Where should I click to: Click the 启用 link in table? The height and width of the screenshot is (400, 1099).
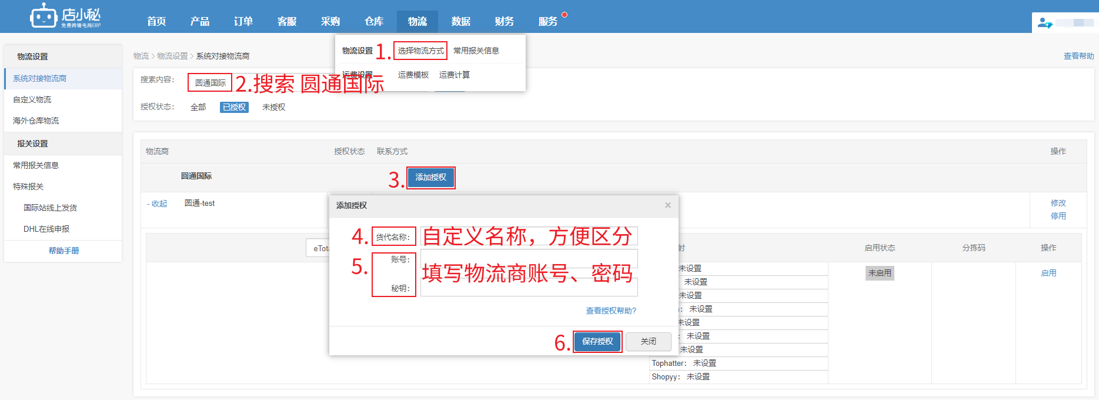(1048, 273)
